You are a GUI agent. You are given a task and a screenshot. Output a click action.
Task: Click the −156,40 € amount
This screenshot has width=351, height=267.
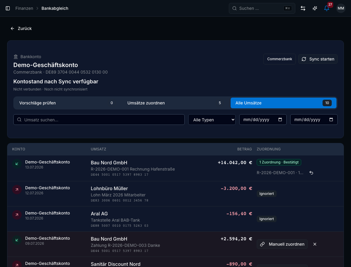(x=239, y=214)
